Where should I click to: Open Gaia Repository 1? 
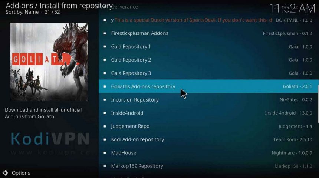[208, 47]
